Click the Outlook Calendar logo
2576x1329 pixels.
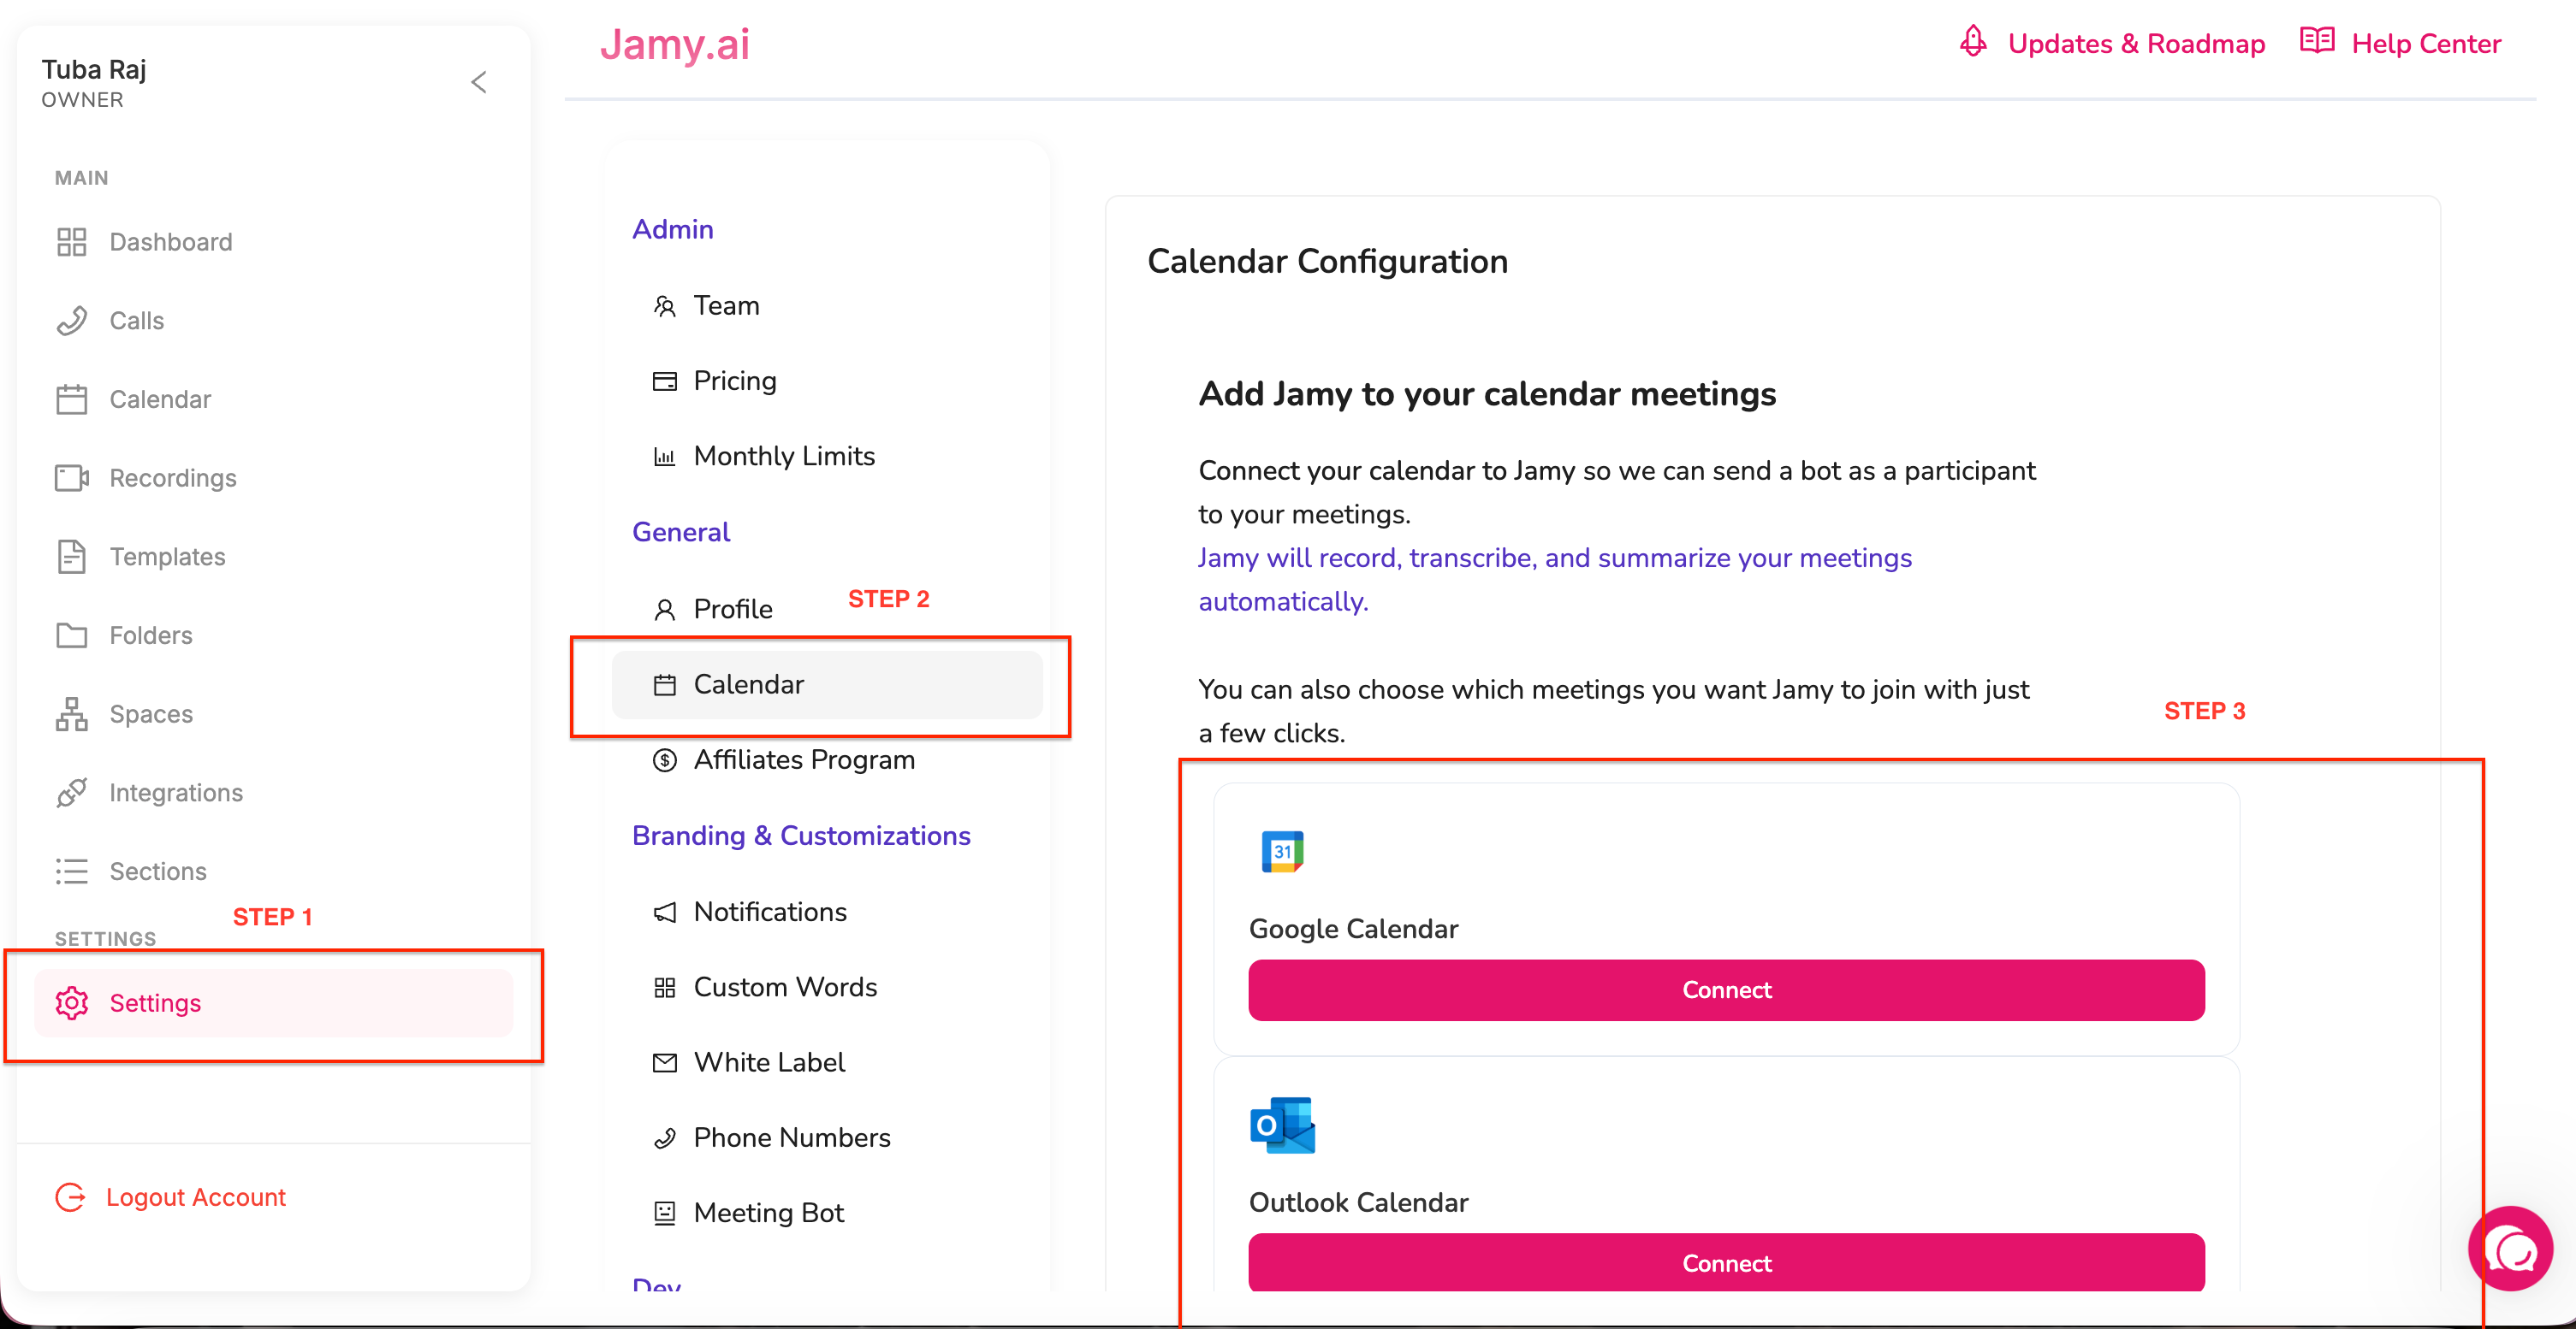(x=1282, y=1125)
